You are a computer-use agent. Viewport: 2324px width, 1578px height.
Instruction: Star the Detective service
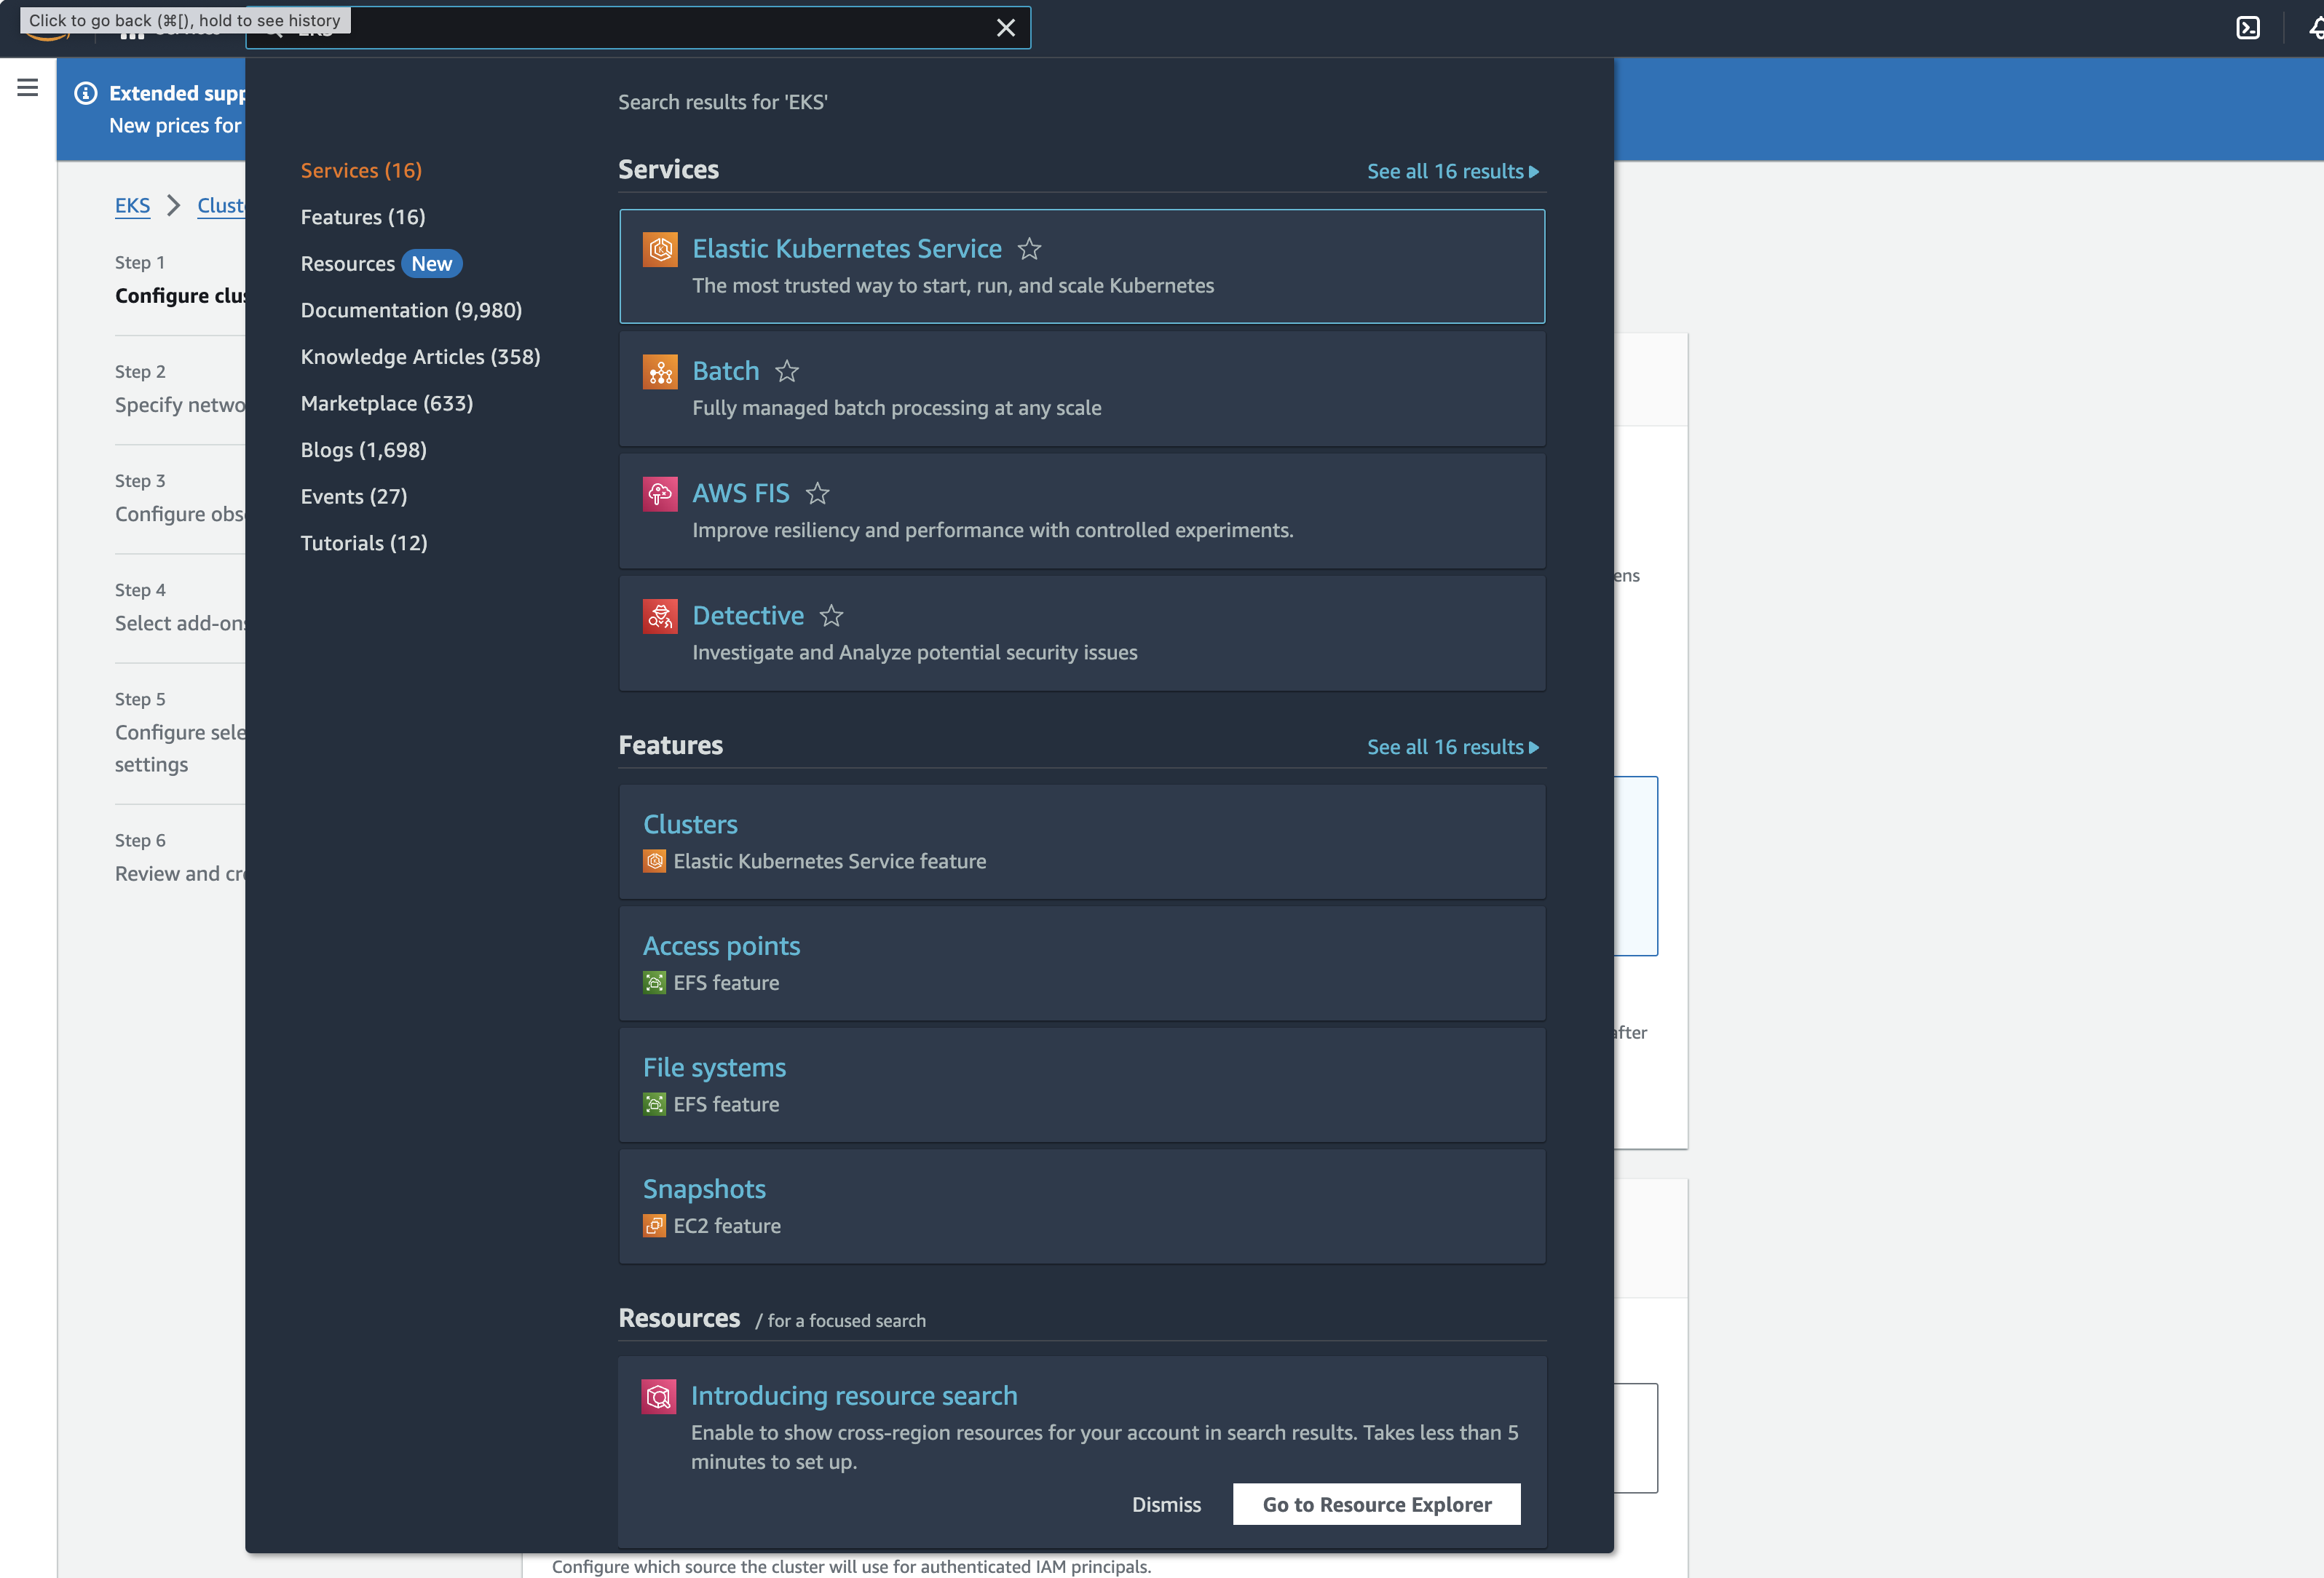click(x=831, y=616)
